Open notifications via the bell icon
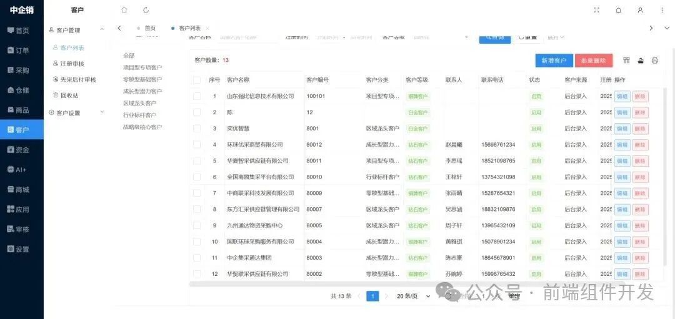 [x=619, y=10]
